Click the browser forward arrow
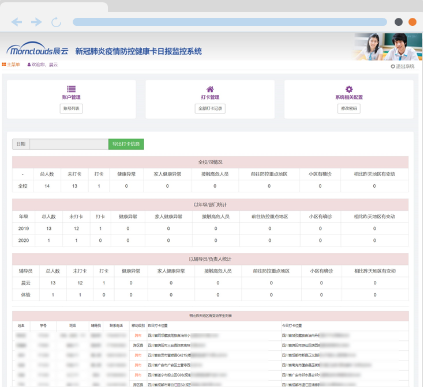 pyautogui.click(x=36, y=22)
